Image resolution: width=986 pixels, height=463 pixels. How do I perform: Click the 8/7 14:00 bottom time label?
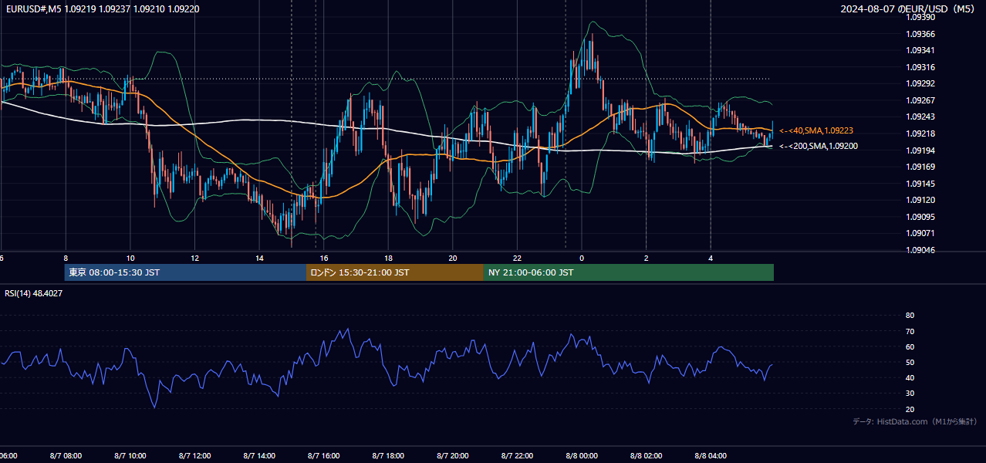pos(259,455)
